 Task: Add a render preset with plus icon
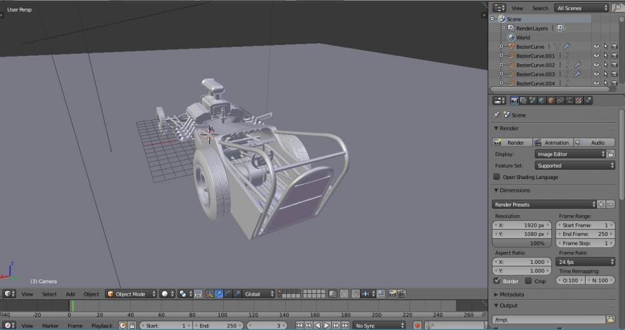(x=601, y=204)
